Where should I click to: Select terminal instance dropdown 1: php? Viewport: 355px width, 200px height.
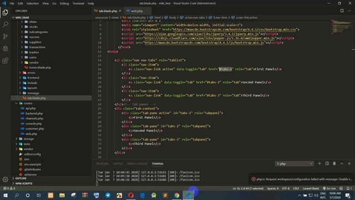pos(295,163)
